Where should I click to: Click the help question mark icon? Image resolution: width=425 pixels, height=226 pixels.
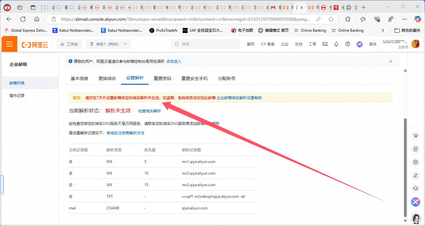pos(347,44)
